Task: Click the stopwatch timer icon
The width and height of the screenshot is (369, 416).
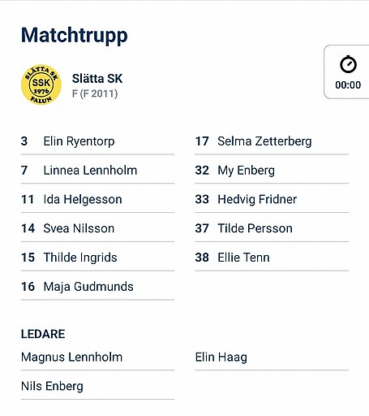Action: click(348, 64)
